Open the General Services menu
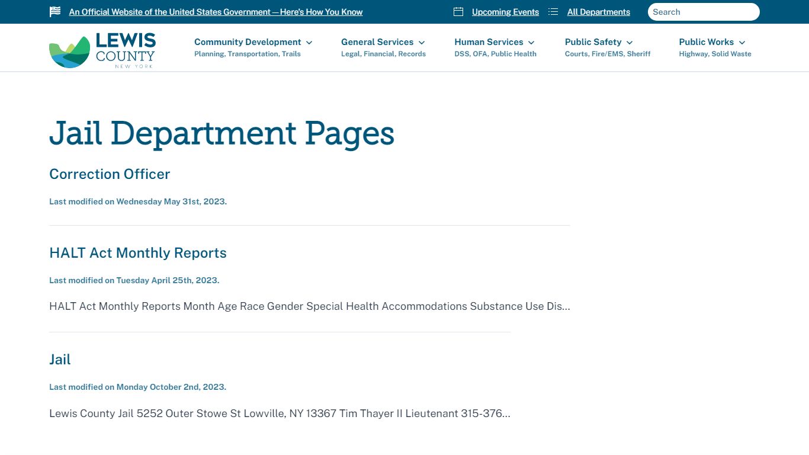 [377, 42]
